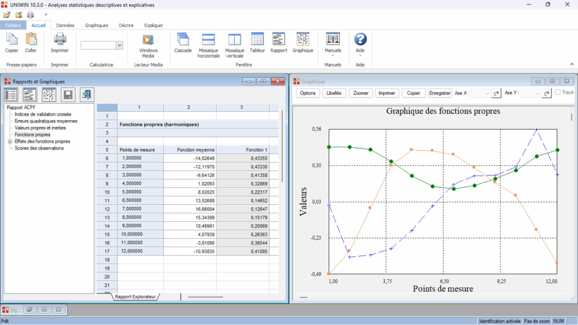The height and width of the screenshot is (325, 578).
Task: Click the Libellés button
Action: pyautogui.click(x=334, y=93)
